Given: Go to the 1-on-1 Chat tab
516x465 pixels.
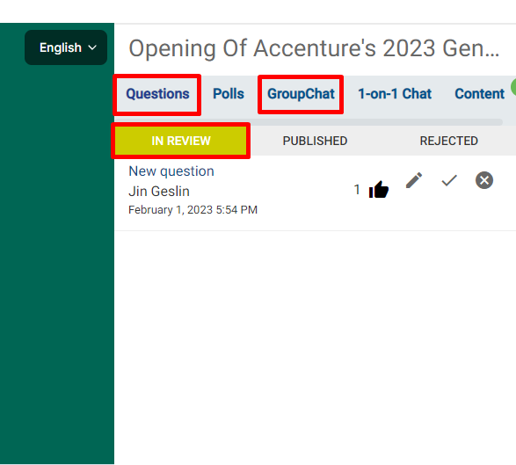Looking at the screenshot, I should pos(395,94).
